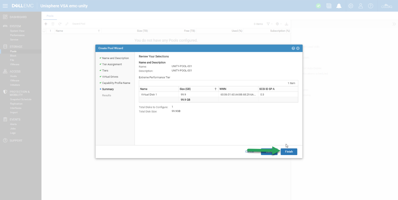Open Replication in sidebar
Image resolution: width=398 pixels, height=200 pixels.
pyautogui.click(x=16, y=104)
